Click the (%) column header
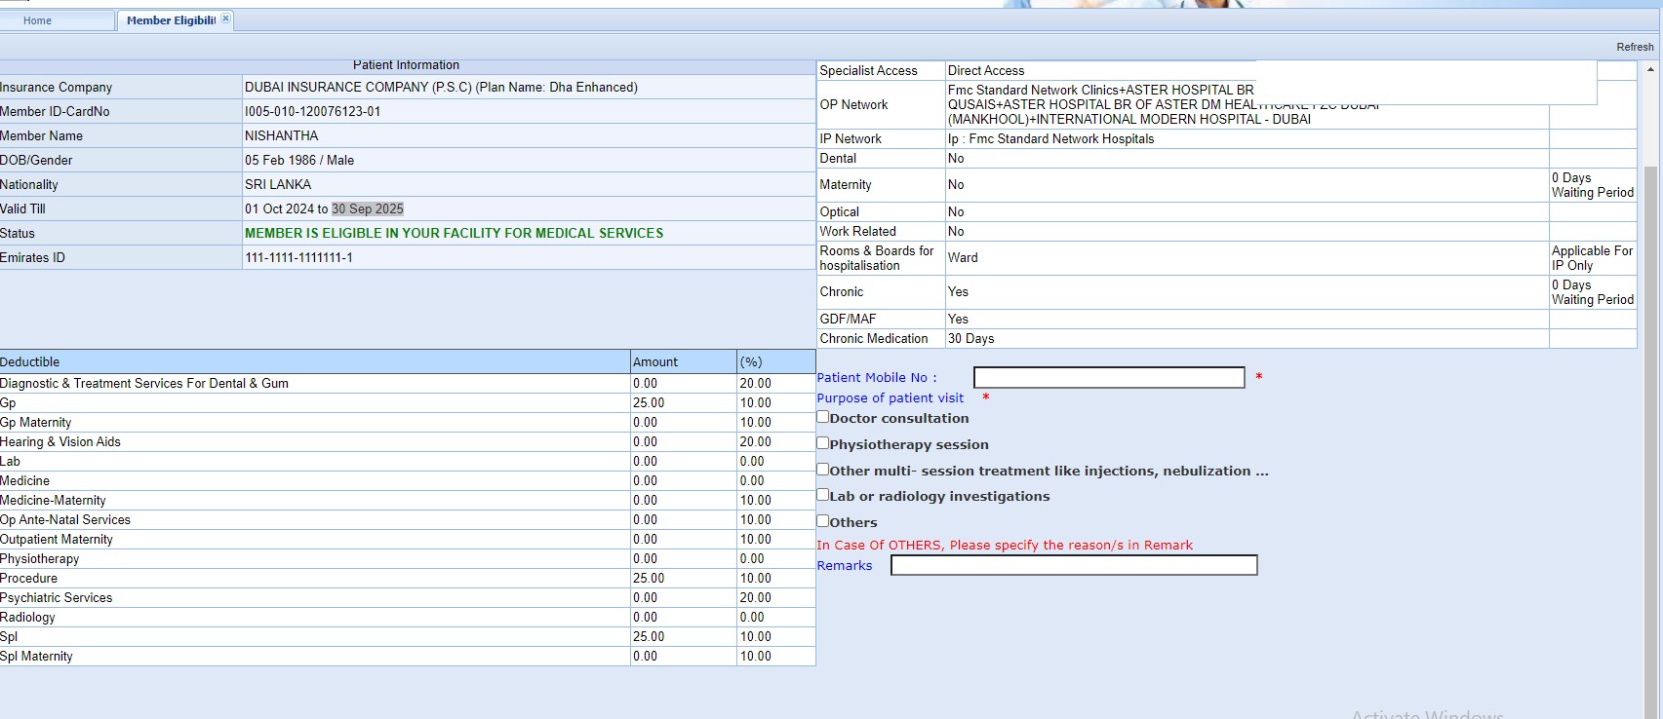The height and width of the screenshot is (719, 1663). point(751,362)
